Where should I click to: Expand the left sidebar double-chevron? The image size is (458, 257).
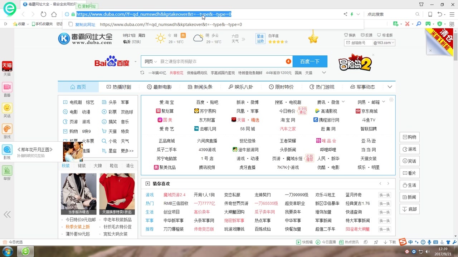coord(7,215)
